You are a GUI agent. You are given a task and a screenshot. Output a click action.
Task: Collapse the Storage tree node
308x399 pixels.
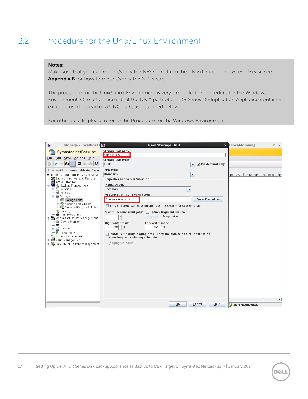(53, 196)
